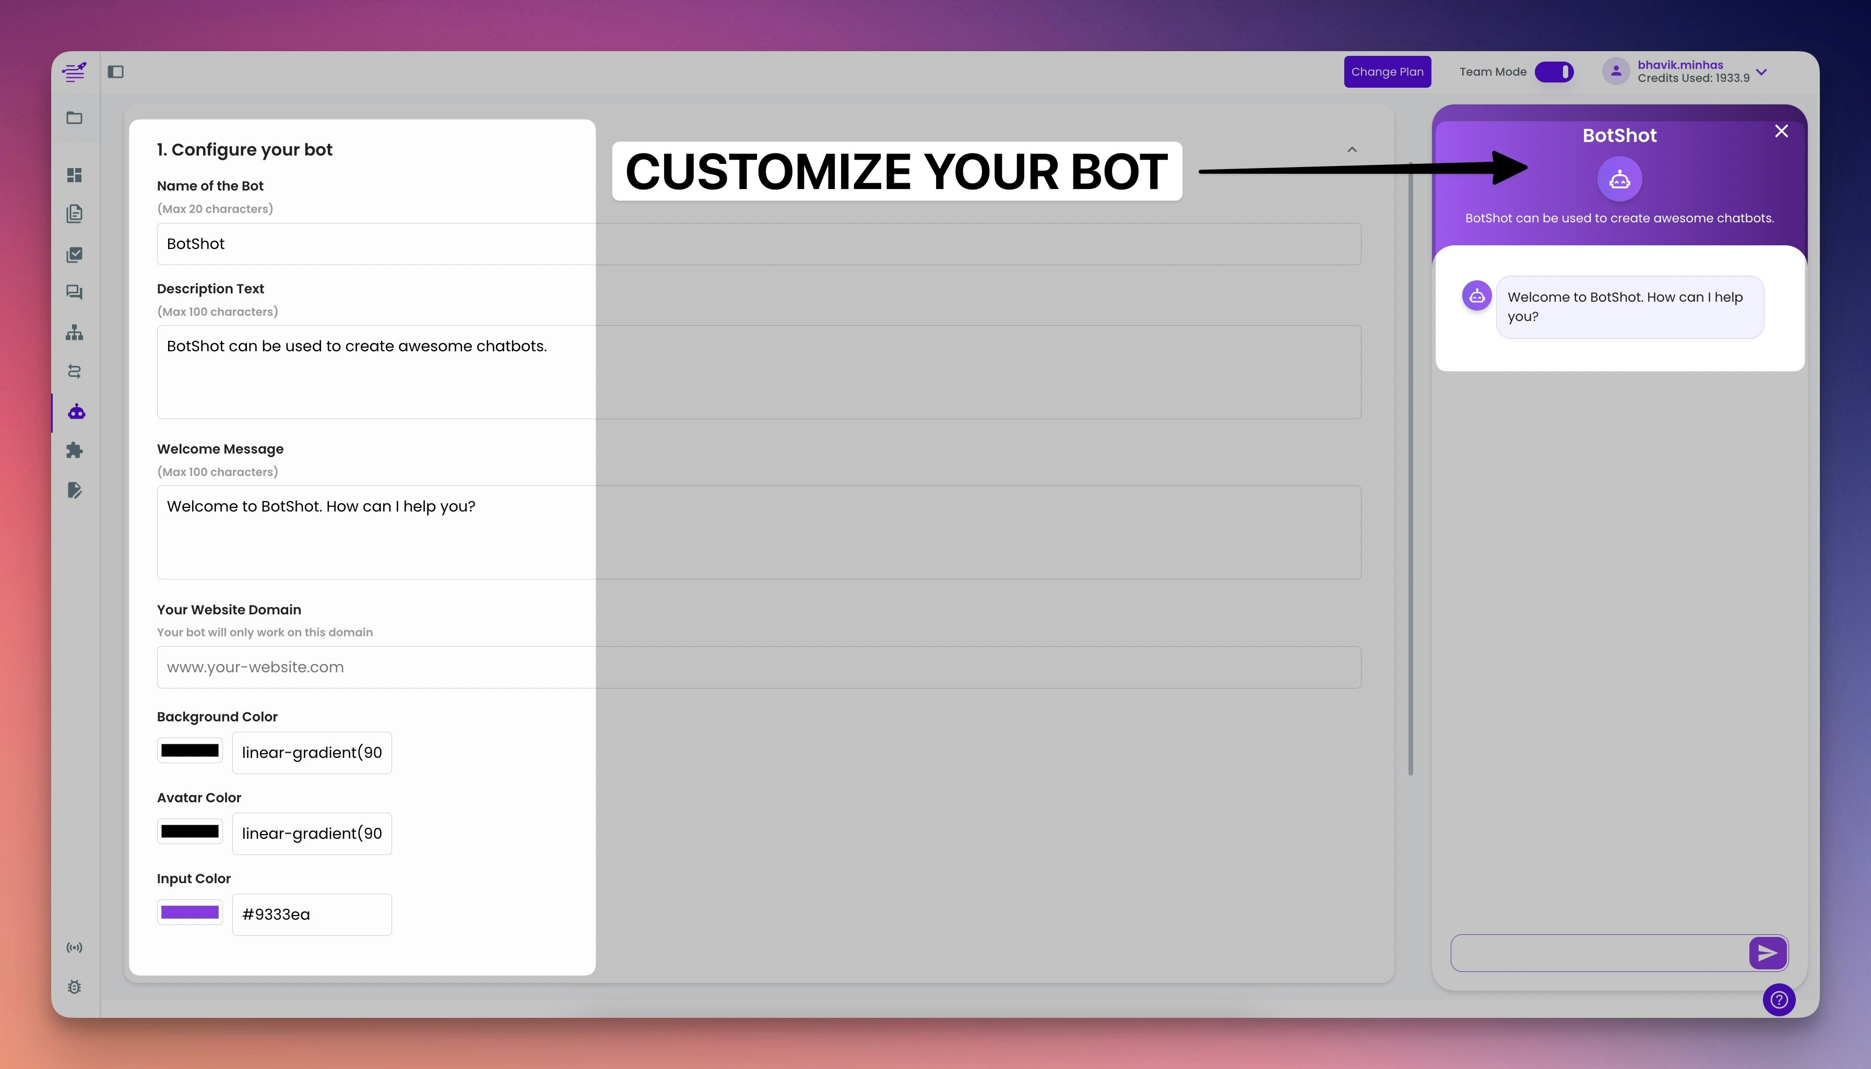
Task: Open the chat conversations sidebar icon
Action: click(74, 292)
